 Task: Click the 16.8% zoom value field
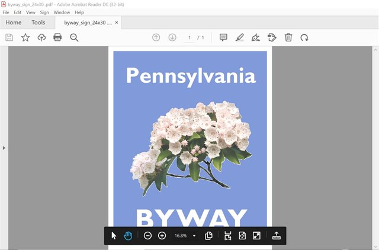pyautogui.click(x=181, y=236)
